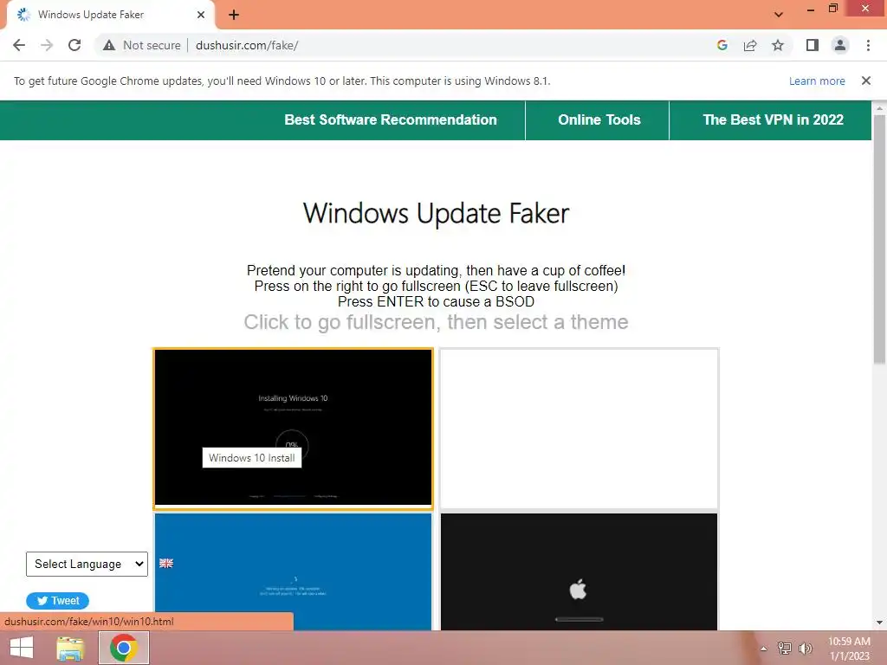This screenshot has height=665, width=887.
Task: Open the Online Tools menu item
Action: pos(599,119)
